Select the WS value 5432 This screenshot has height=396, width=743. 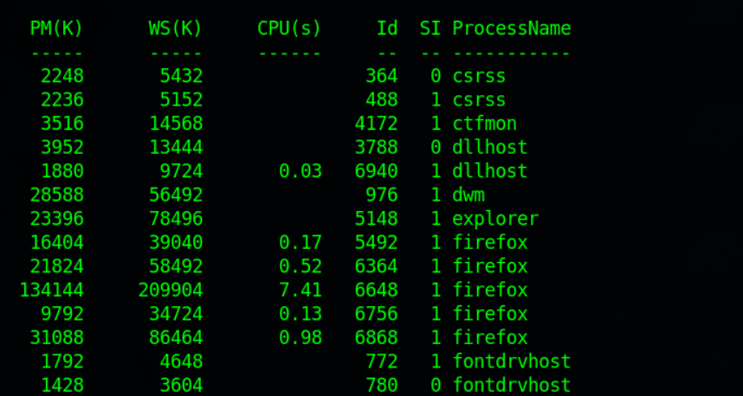tap(182, 76)
